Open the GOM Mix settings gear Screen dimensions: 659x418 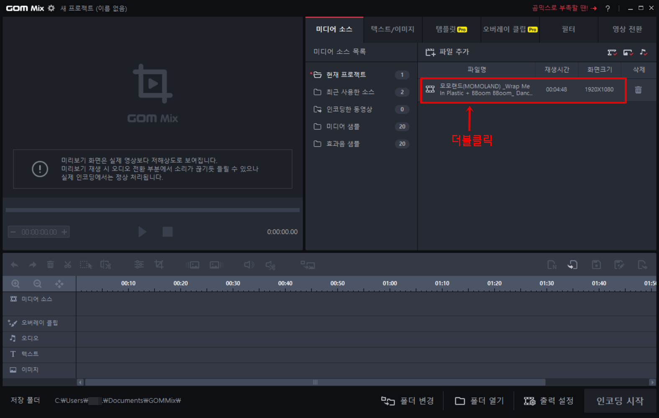[x=51, y=8]
